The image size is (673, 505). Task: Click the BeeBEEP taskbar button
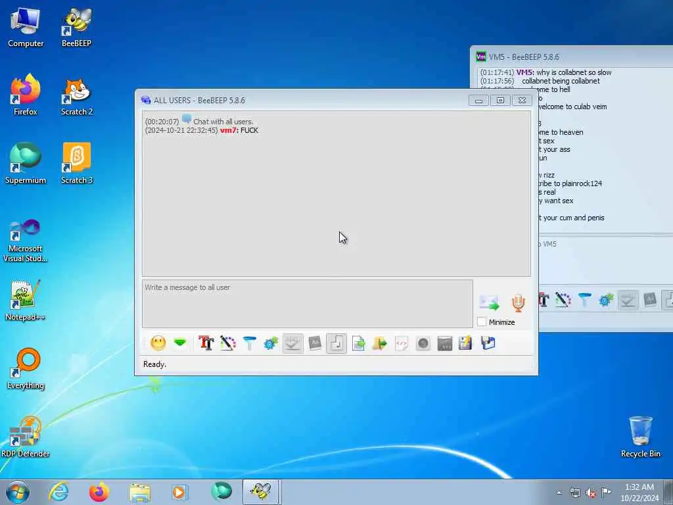click(x=262, y=492)
